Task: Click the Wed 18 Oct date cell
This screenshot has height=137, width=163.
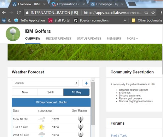Action: coord(21,135)
